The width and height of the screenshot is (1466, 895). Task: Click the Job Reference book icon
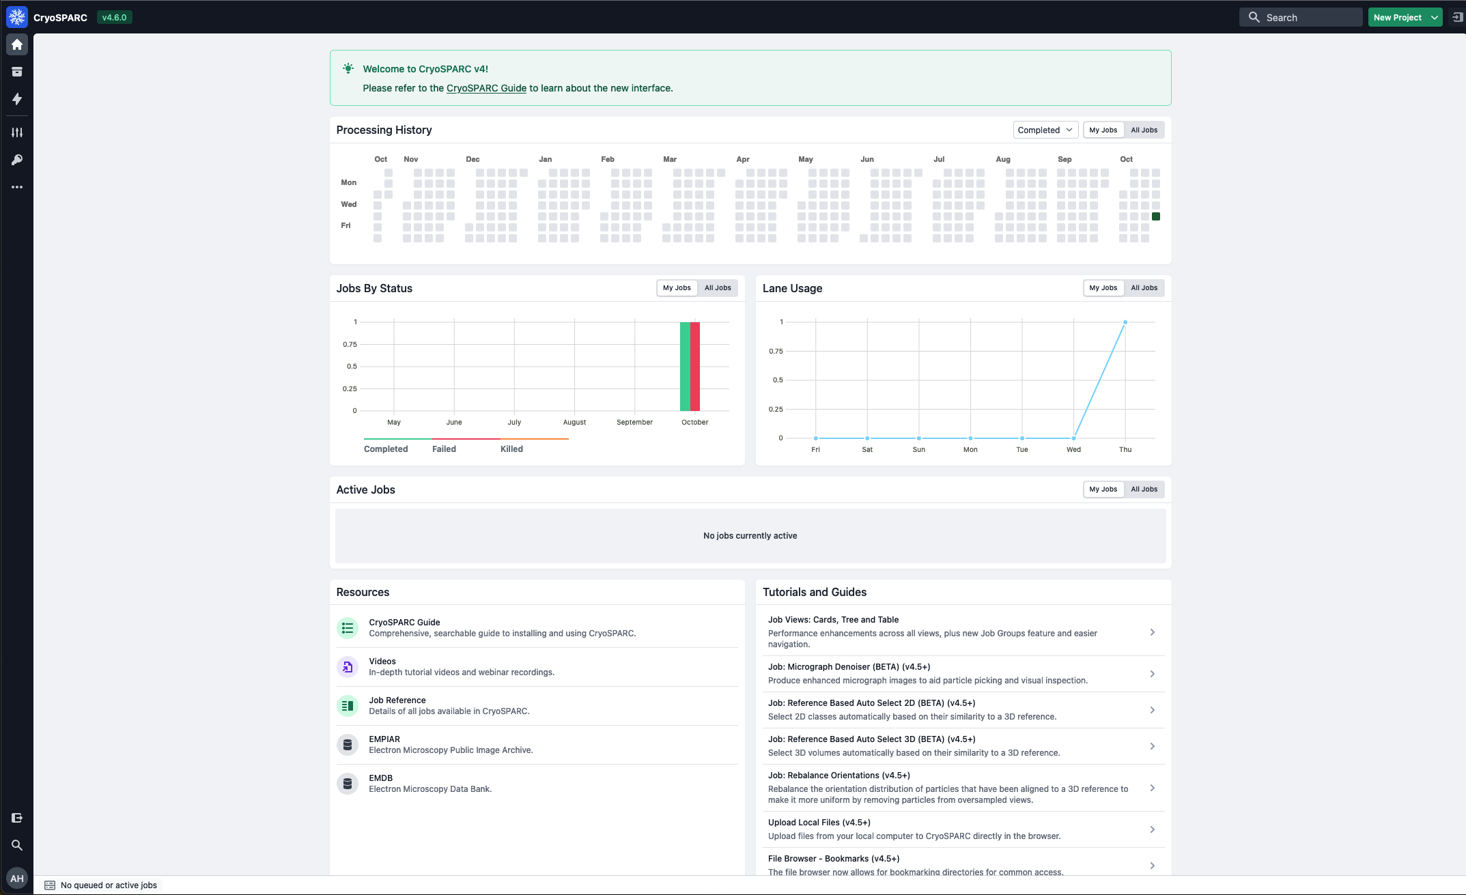pyautogui.click(x=348, y=705)
